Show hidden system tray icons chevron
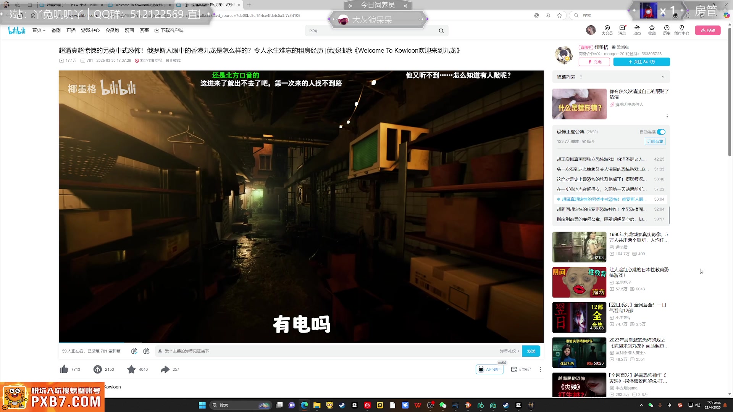Viewport: 733px width, 412px height. pyautogui.click(x=641, y=405)
